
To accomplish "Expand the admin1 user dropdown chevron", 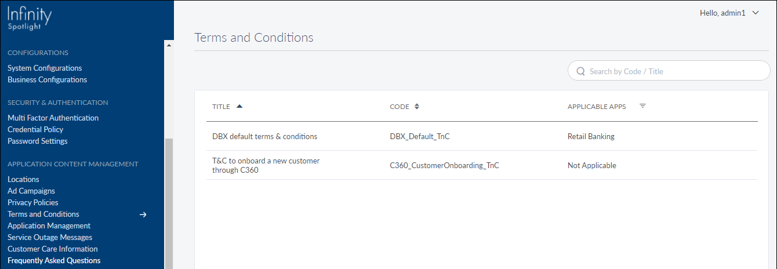I will click(756, 13).
